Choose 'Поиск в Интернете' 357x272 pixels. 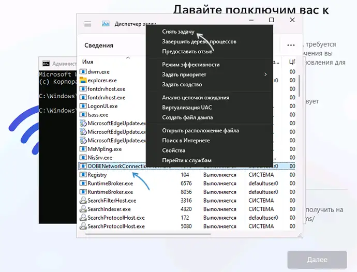click(186, 141)
